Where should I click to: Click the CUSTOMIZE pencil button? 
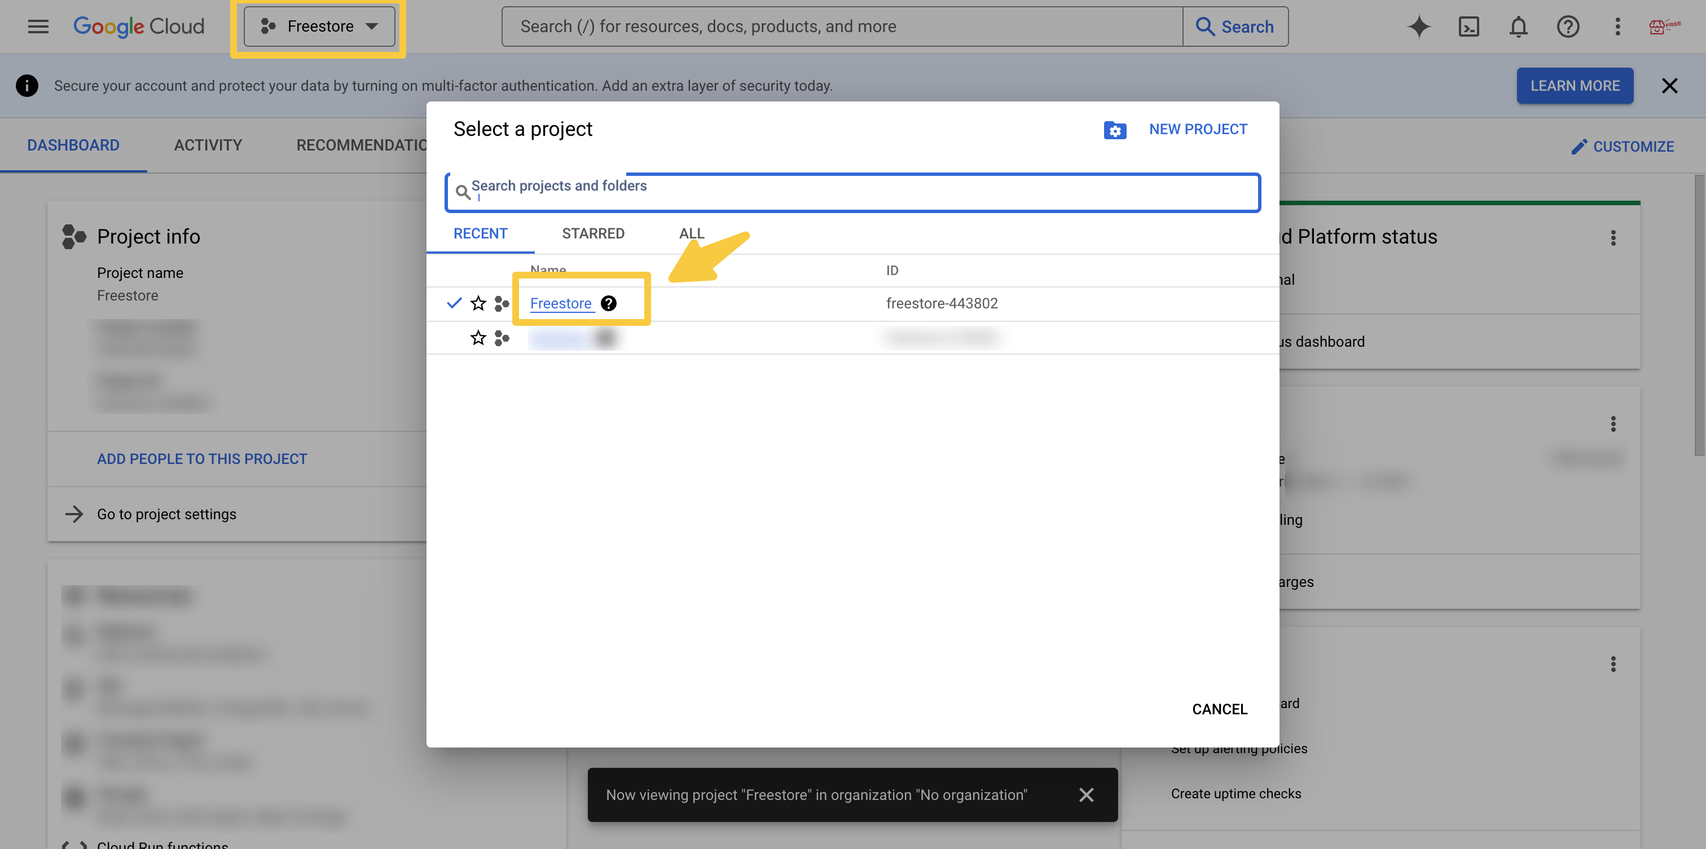1622,147
